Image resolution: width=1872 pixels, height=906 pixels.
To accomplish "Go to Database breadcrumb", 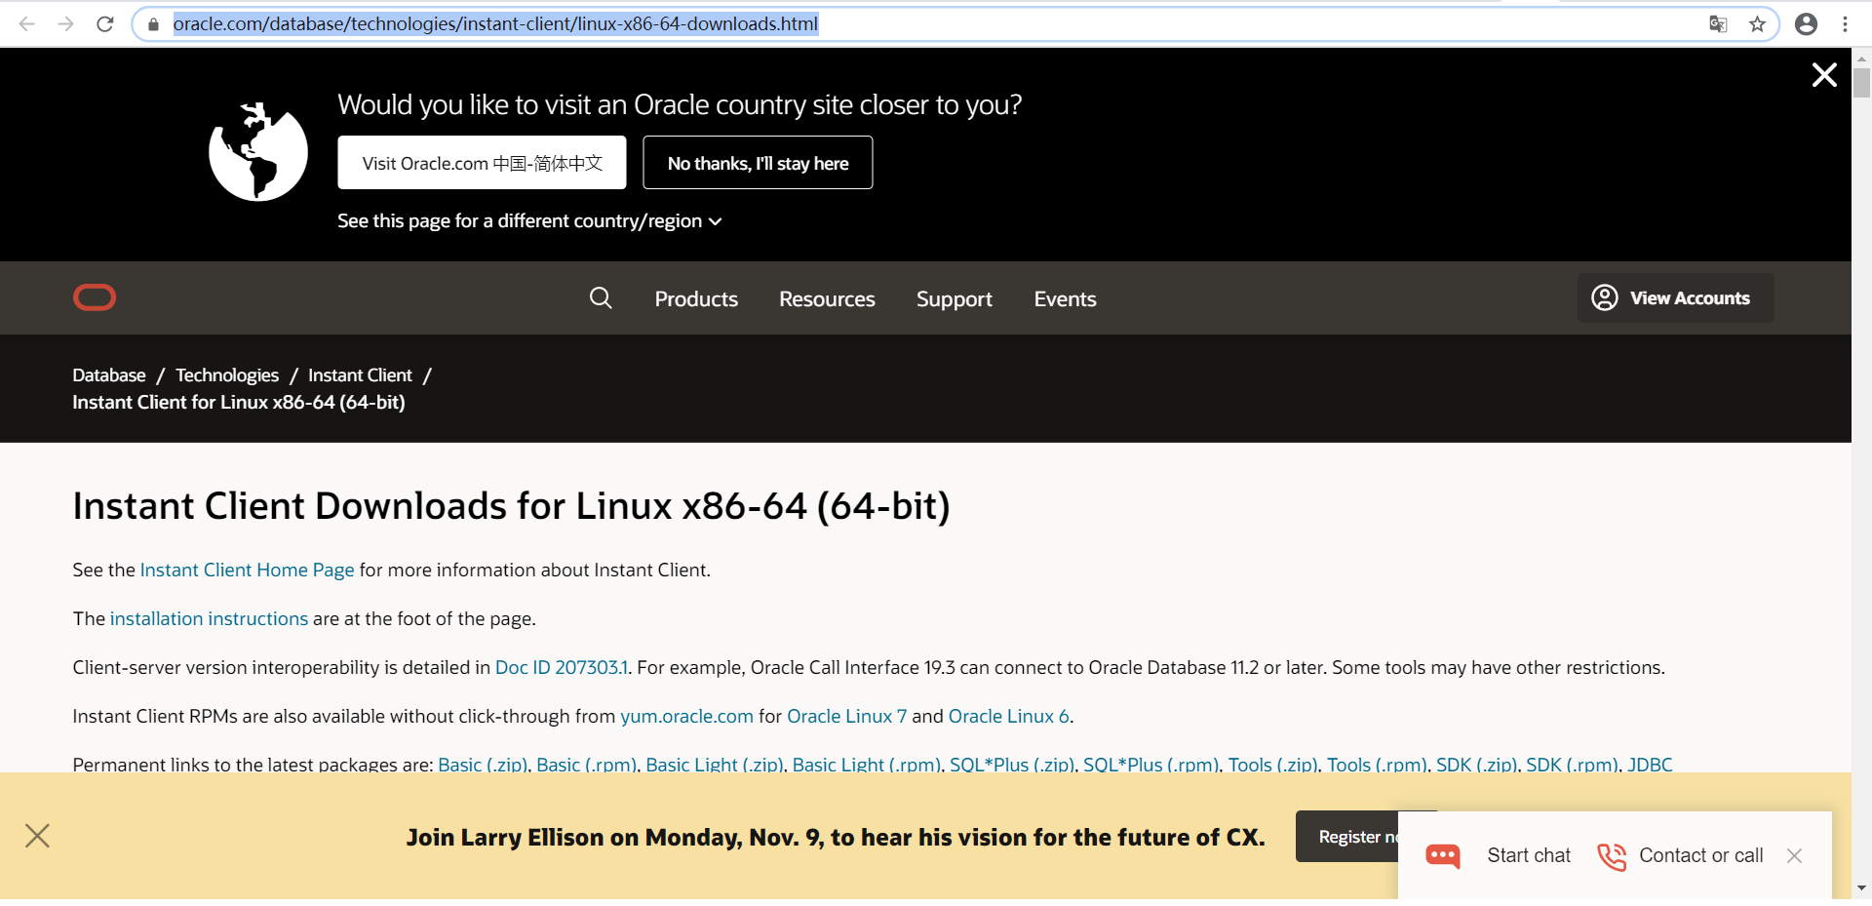I will (109, 375).
